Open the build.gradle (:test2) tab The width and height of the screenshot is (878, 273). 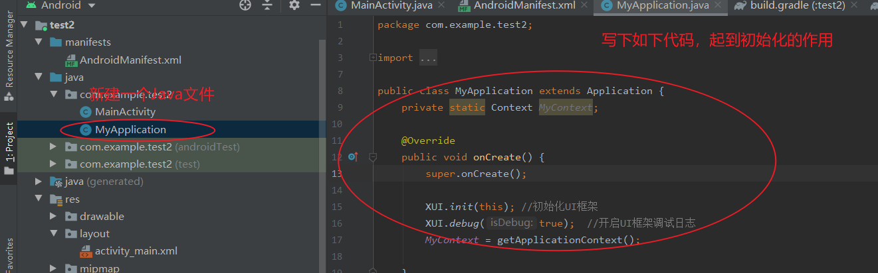(798, 5)
